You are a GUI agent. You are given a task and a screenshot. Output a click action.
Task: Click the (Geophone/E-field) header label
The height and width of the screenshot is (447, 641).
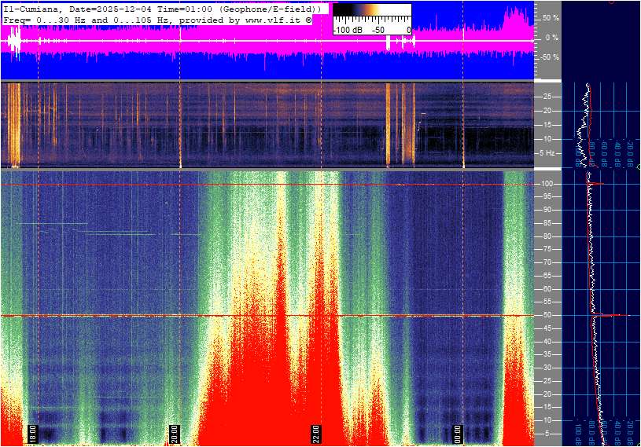coord(269,9)
